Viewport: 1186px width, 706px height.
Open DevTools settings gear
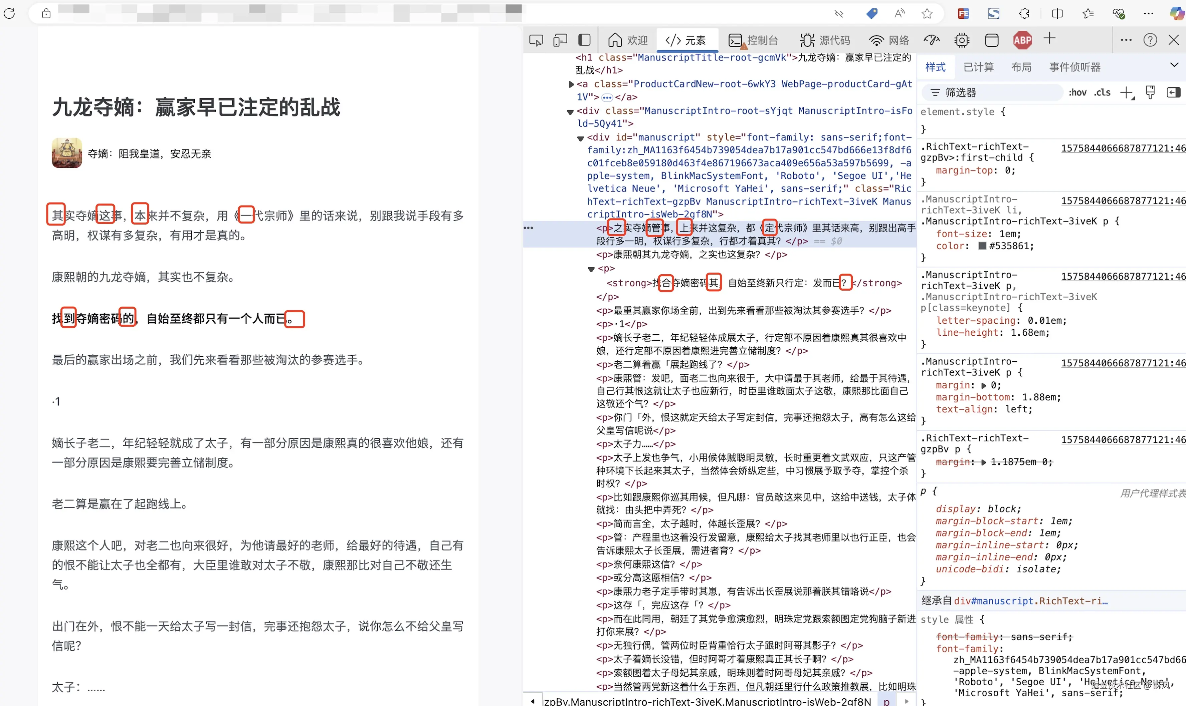pos(962,40)
